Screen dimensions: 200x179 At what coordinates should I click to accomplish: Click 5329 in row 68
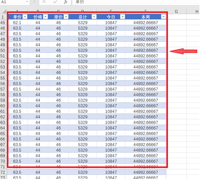point(83,150)
